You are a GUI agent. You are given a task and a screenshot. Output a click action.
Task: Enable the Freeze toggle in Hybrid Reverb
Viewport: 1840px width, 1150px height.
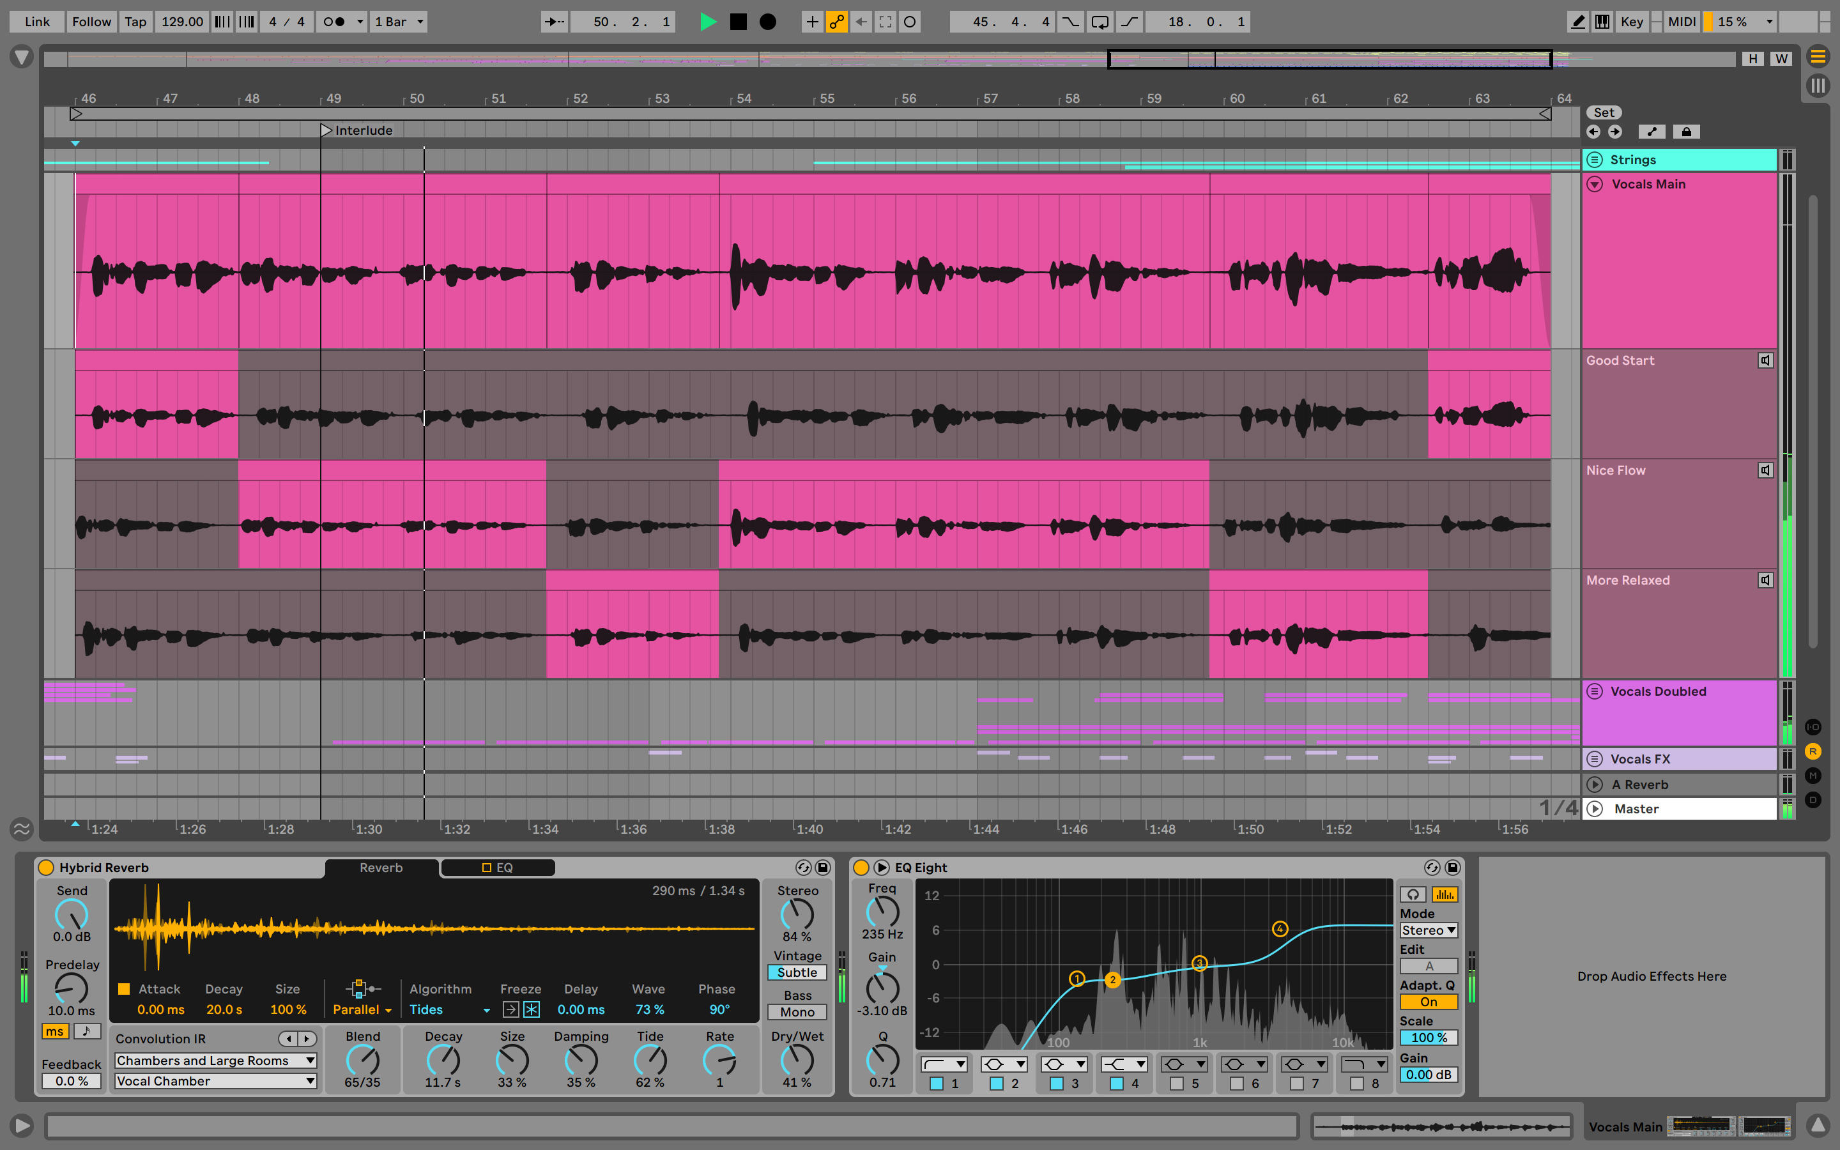(x=530, y=1008)
